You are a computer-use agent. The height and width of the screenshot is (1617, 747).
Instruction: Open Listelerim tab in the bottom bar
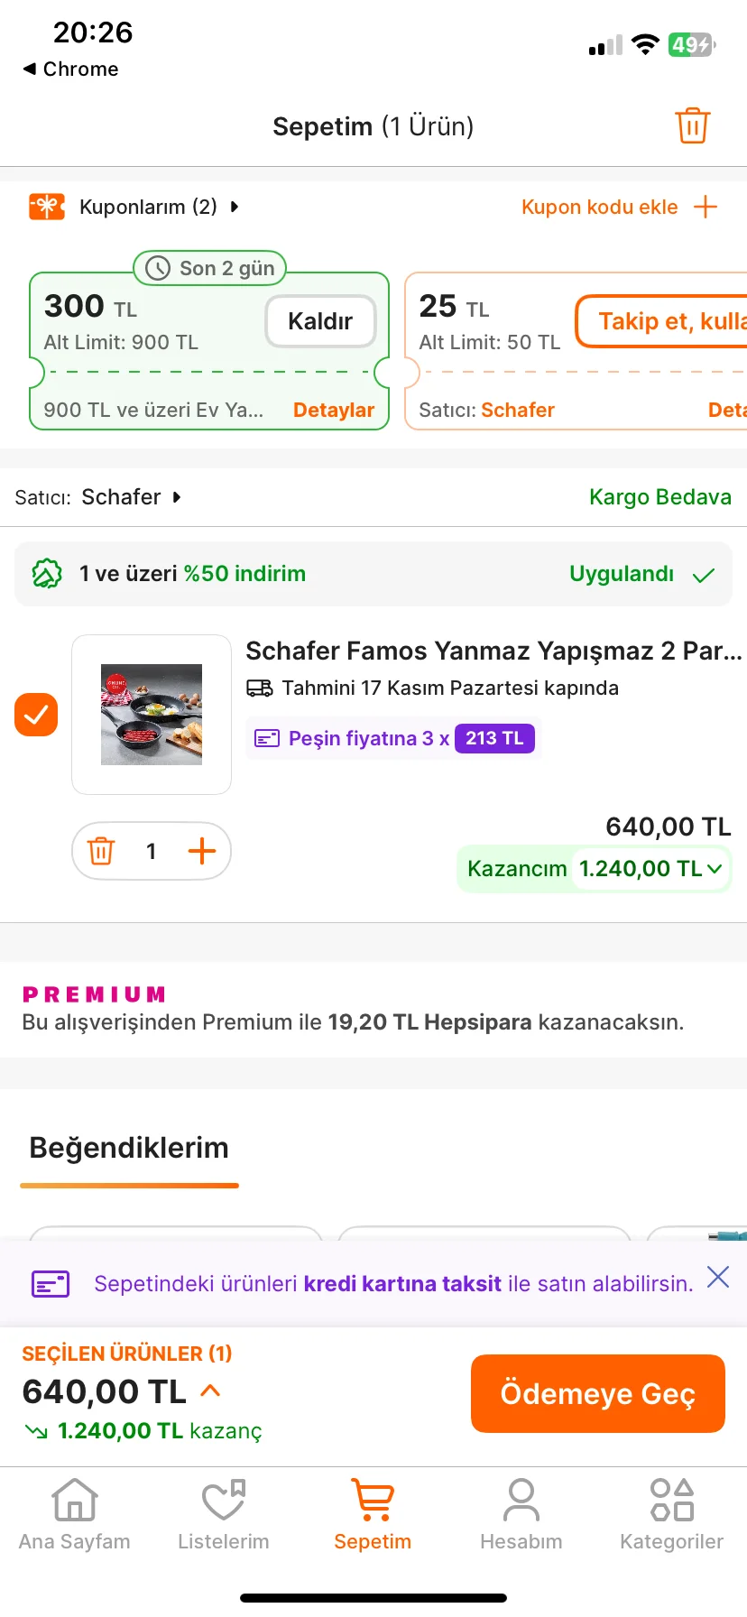(224, 1515)
